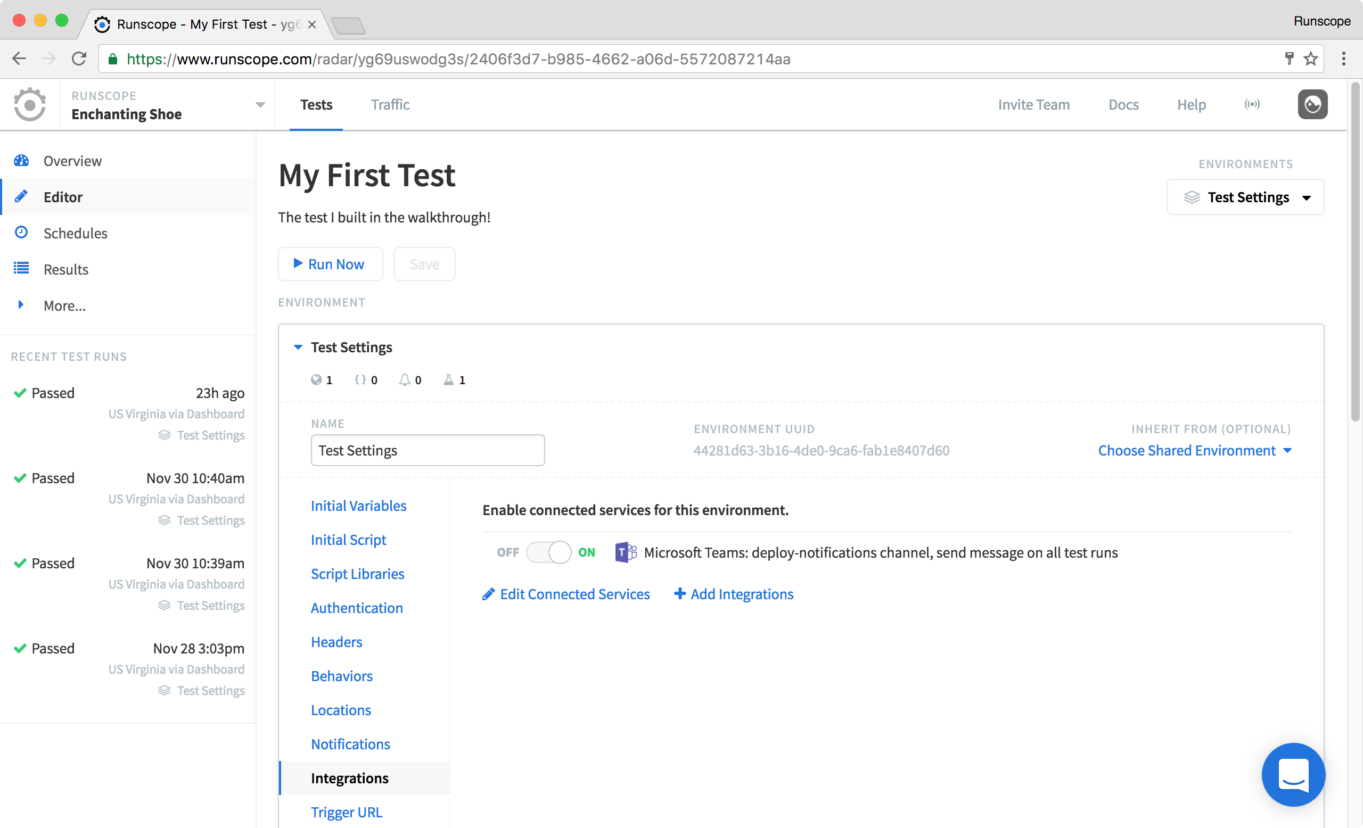Click the live traffic broadcast icon
Viewport: 1363px width, 828px height.
pyautogui.click(x=1252, y=104)
